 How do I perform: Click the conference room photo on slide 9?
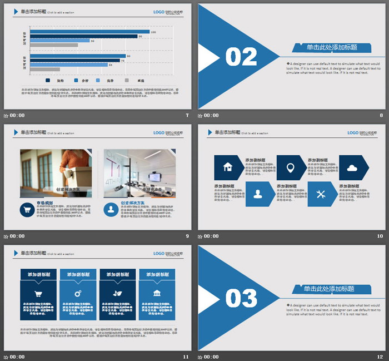point(139,173)
